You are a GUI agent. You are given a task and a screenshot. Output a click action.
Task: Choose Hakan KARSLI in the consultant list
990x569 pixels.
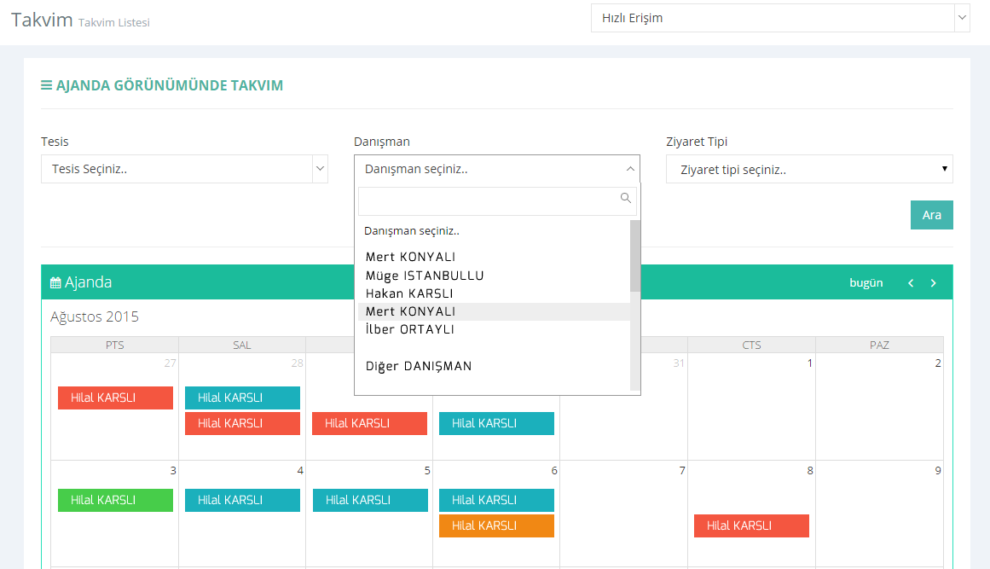point(409,293)
